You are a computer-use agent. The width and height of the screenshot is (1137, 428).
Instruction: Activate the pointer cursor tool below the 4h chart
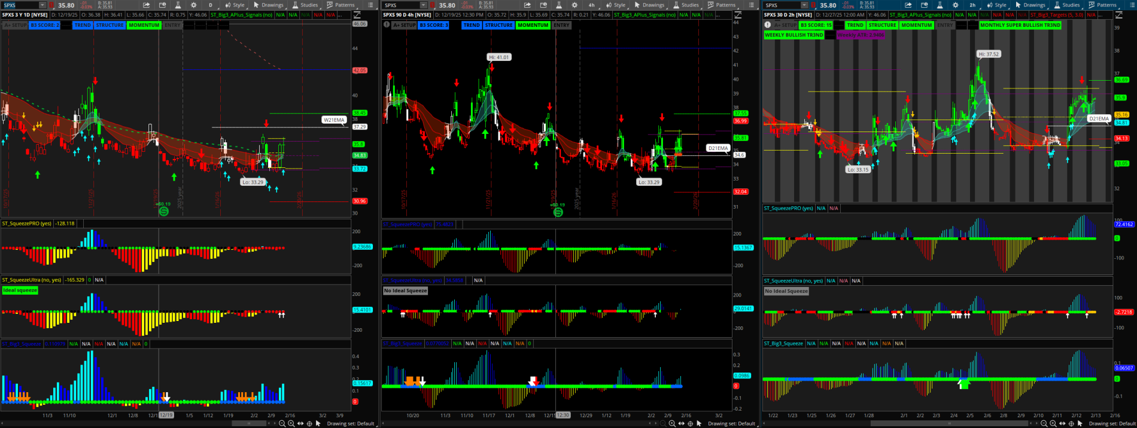click(x=699, y=423)
